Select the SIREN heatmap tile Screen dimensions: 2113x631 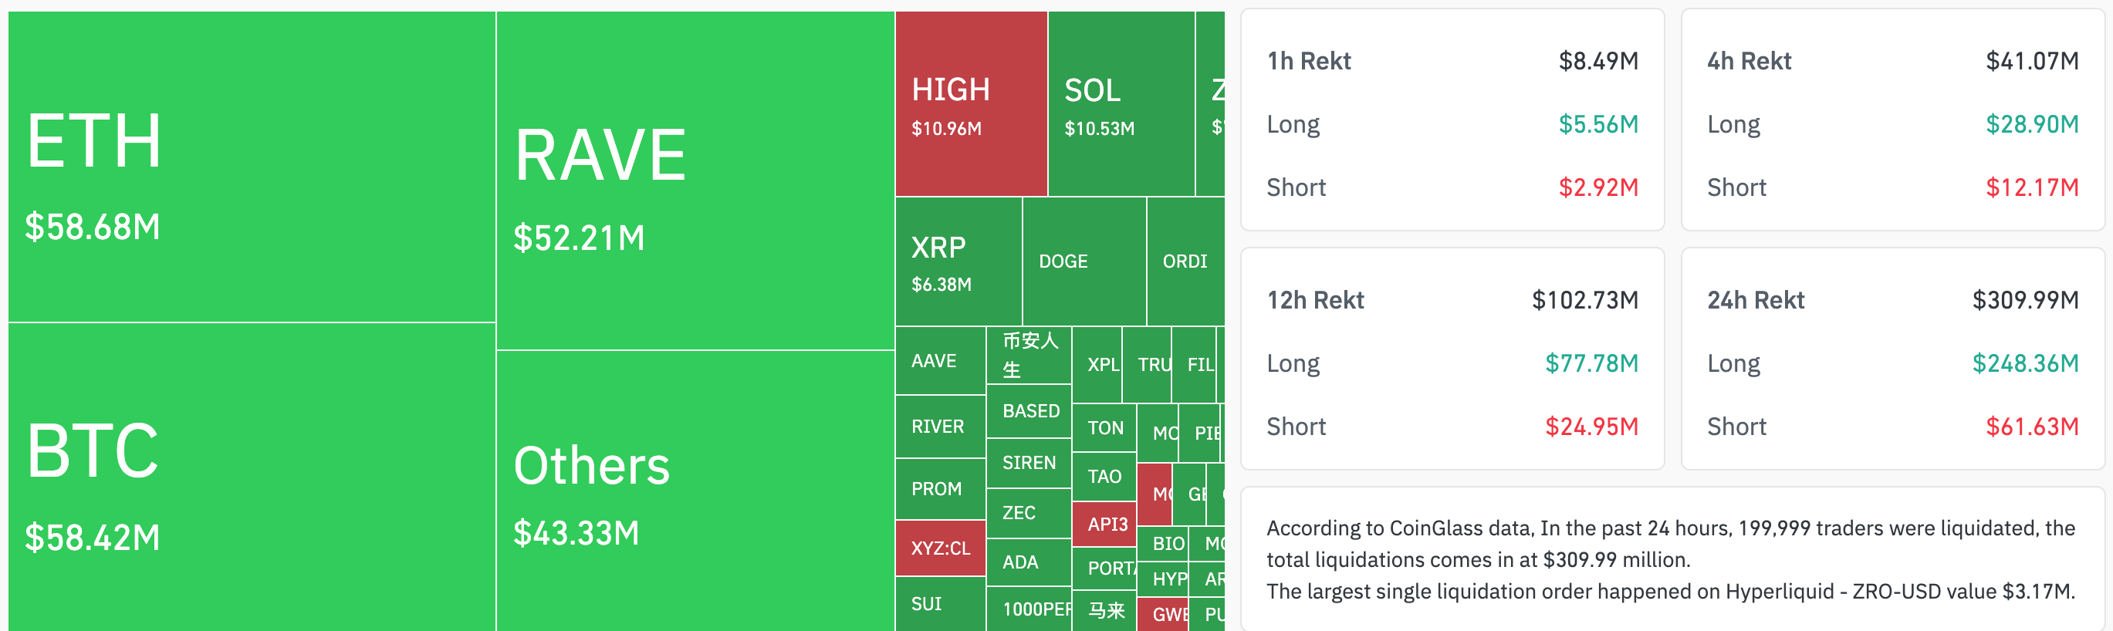(x=1029, y=463)
